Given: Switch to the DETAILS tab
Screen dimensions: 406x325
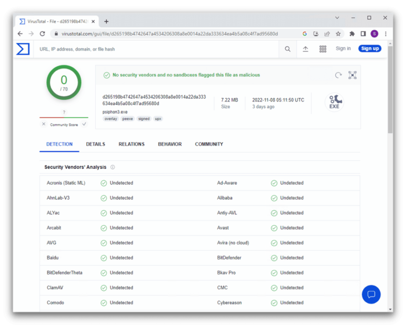Looking at the screenshot, I should (96, 144).
